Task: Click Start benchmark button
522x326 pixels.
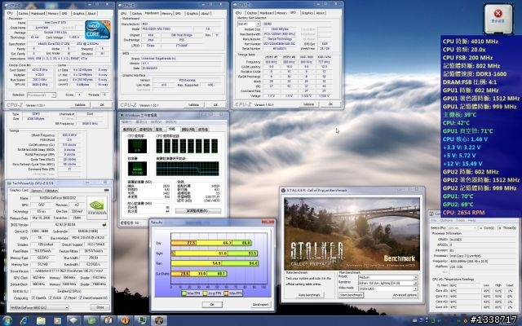Action: (351, 295)
